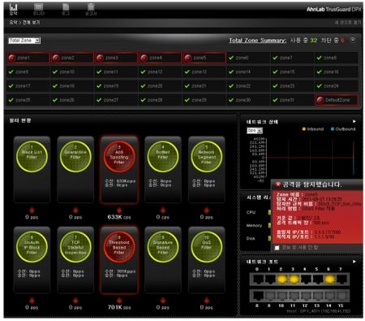This screenshot has width=365, height=321.
Task: Click network port 8 in lower row
Action: click(x=258, y=296)
